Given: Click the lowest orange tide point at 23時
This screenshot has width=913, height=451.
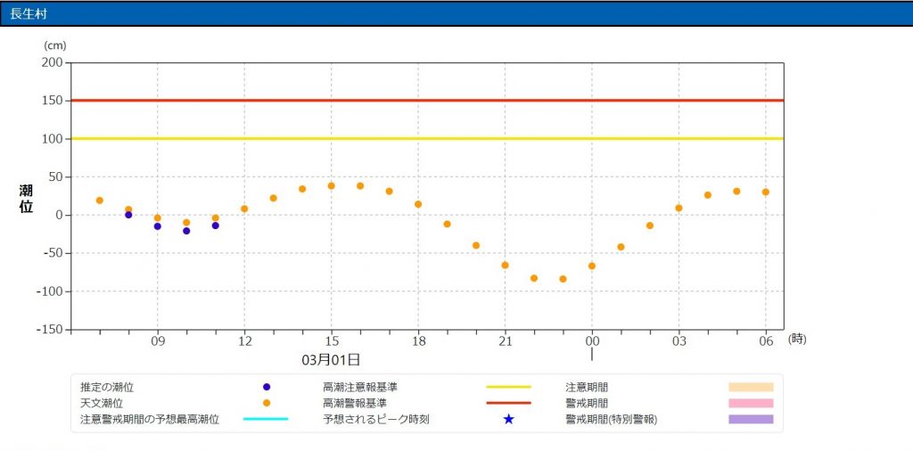Looking at the screenshot, I should [563, 279].
